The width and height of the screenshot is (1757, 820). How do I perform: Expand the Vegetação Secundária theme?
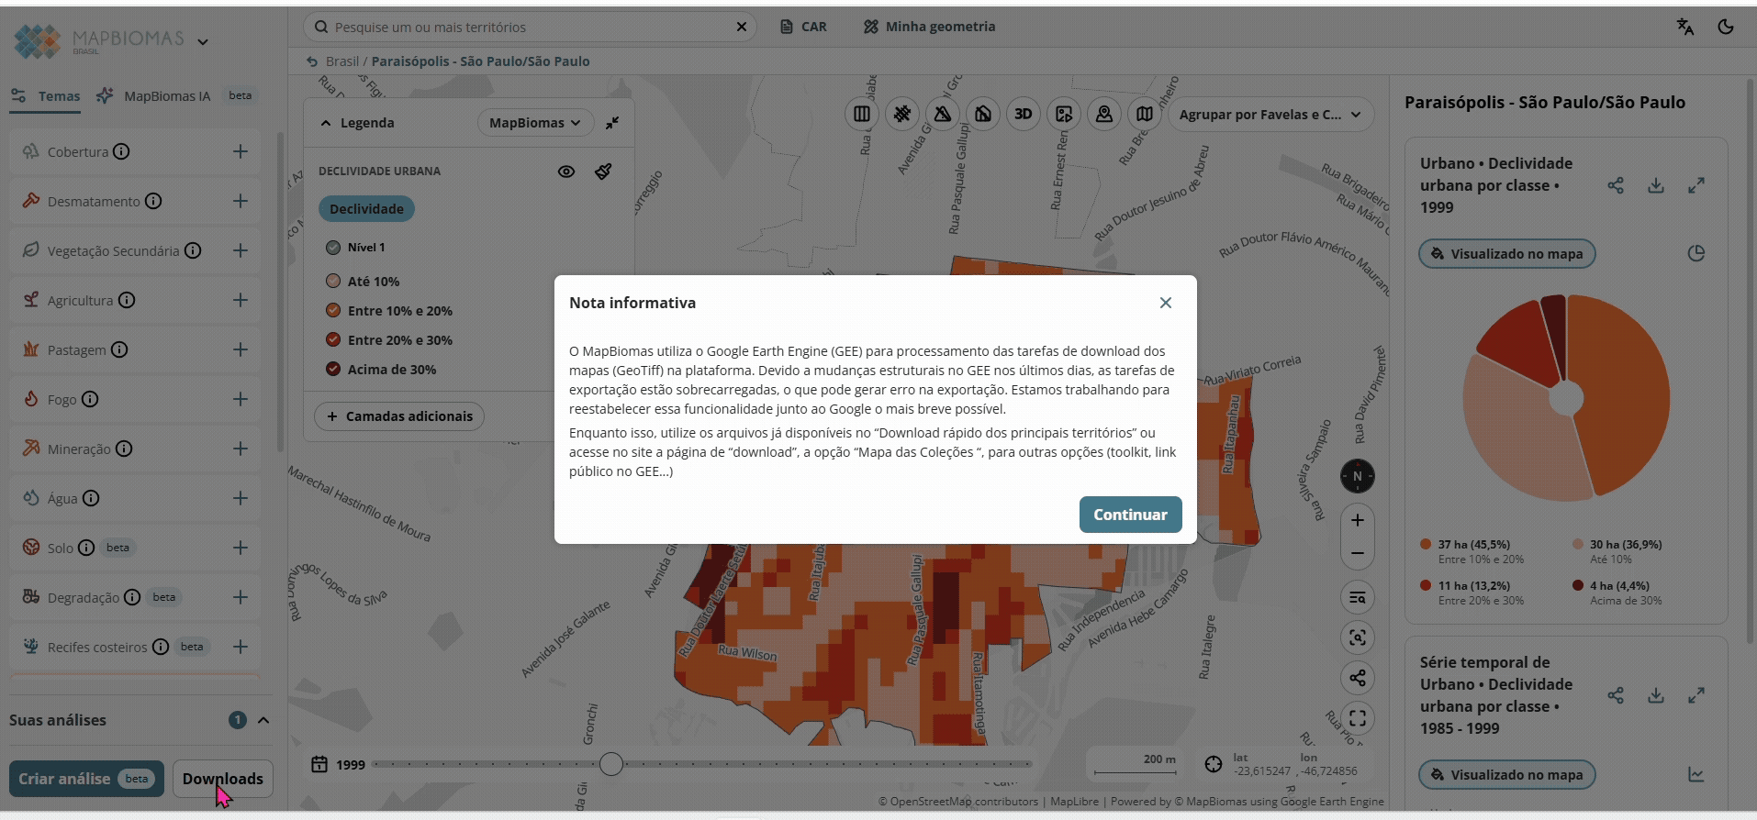[241, 250]
